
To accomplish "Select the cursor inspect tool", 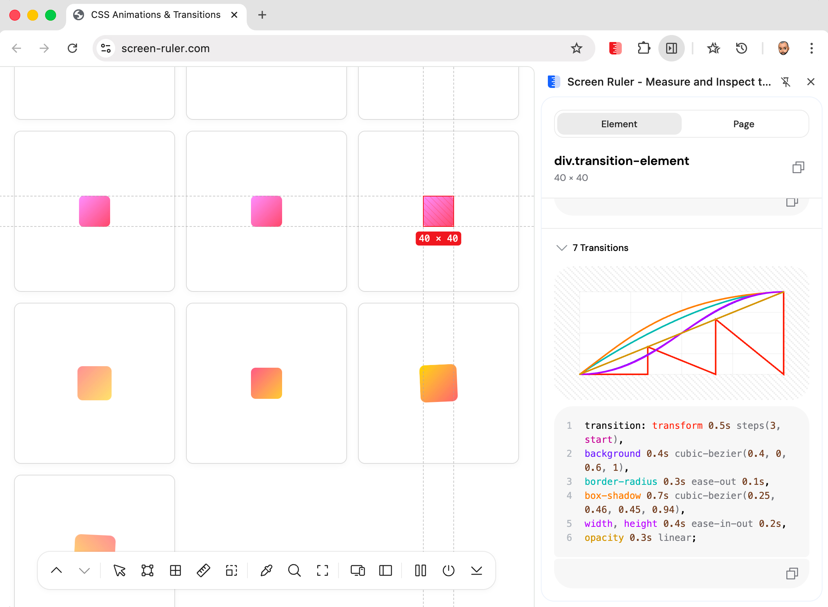I will pyautogui.click(x=119, y=570).
